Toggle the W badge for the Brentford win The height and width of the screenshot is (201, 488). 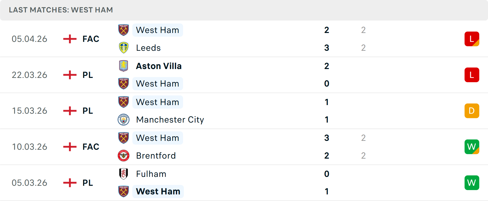(472, 147)
